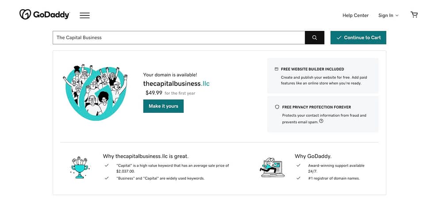Click the privacy shield icon

(277, 107)
